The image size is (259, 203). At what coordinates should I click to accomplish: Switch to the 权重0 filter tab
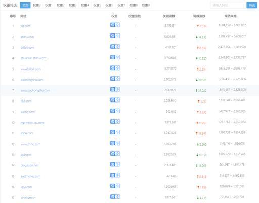[x=37, y=5]
